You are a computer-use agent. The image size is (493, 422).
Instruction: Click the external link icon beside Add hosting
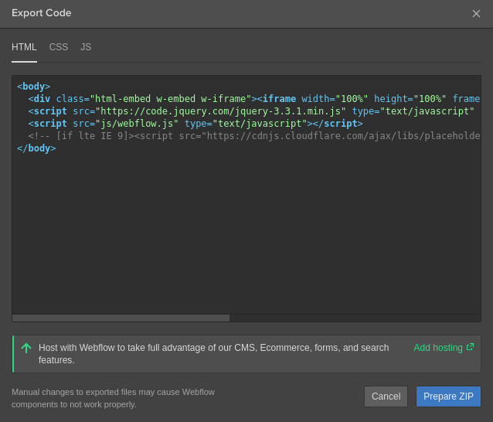point(470,347)
